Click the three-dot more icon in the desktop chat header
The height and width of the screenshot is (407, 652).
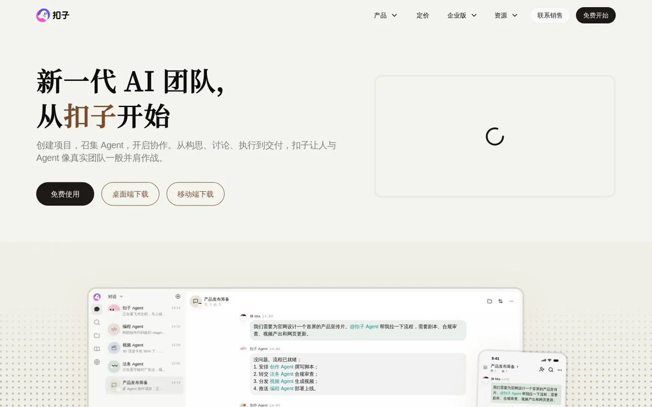(511, 301)
